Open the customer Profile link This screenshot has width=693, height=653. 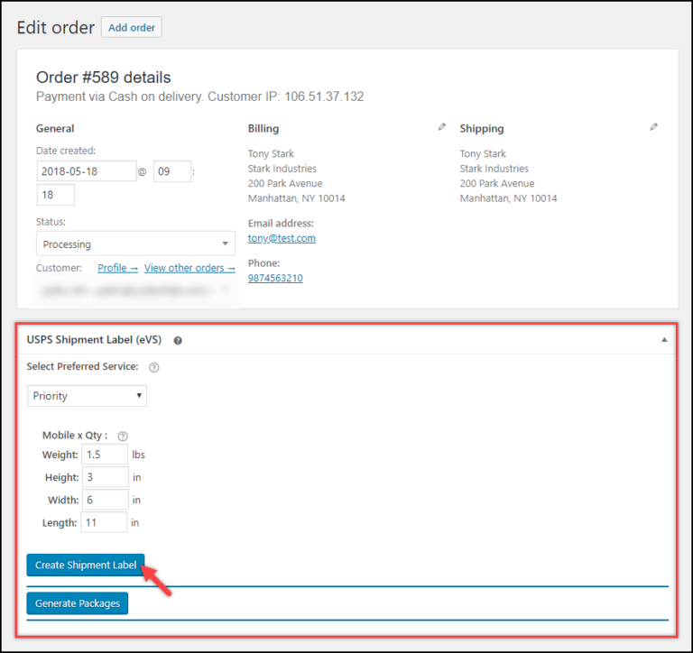pos(117,268)
